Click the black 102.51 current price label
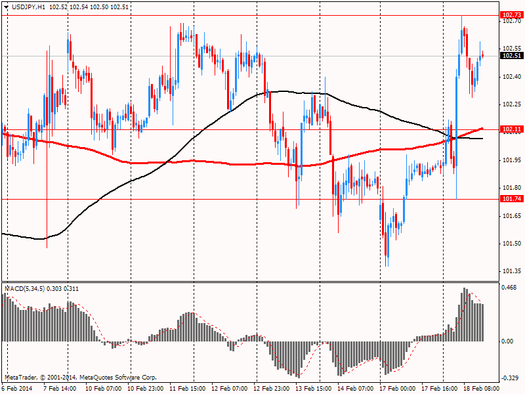525x394 pixels. [x=512, y=56]
